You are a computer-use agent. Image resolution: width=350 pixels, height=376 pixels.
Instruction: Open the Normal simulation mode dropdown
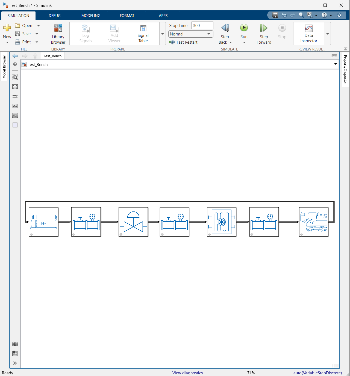190,34
